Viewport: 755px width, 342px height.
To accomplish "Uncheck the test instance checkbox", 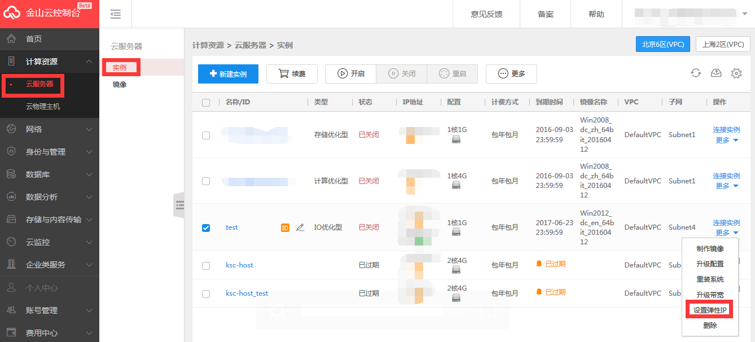I will pos(206,227).
